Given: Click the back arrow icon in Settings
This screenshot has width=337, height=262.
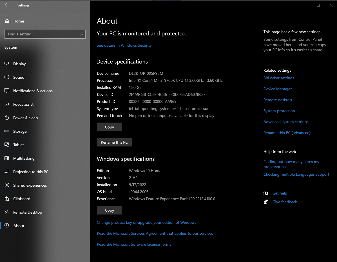Looking at the screenshot, I should (x=7, y=5).
